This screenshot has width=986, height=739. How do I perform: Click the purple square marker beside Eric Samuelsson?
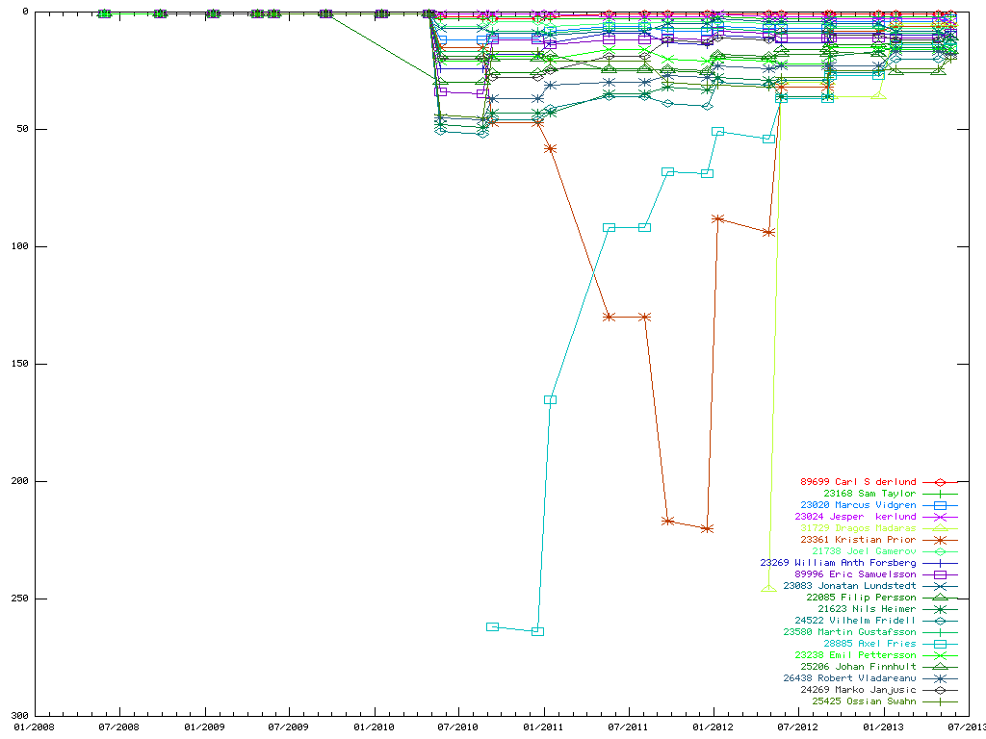(x=940, y=574)
